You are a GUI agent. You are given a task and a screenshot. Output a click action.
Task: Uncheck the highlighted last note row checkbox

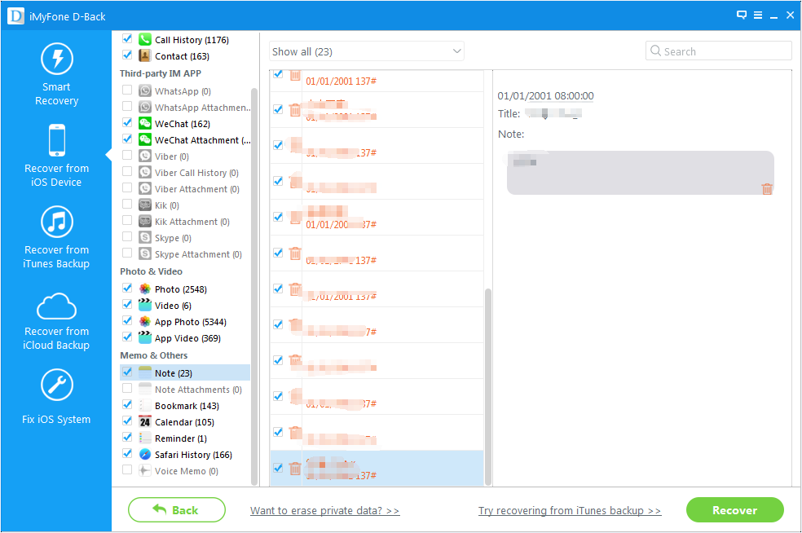pyautogui.click(x=278, y=468)
